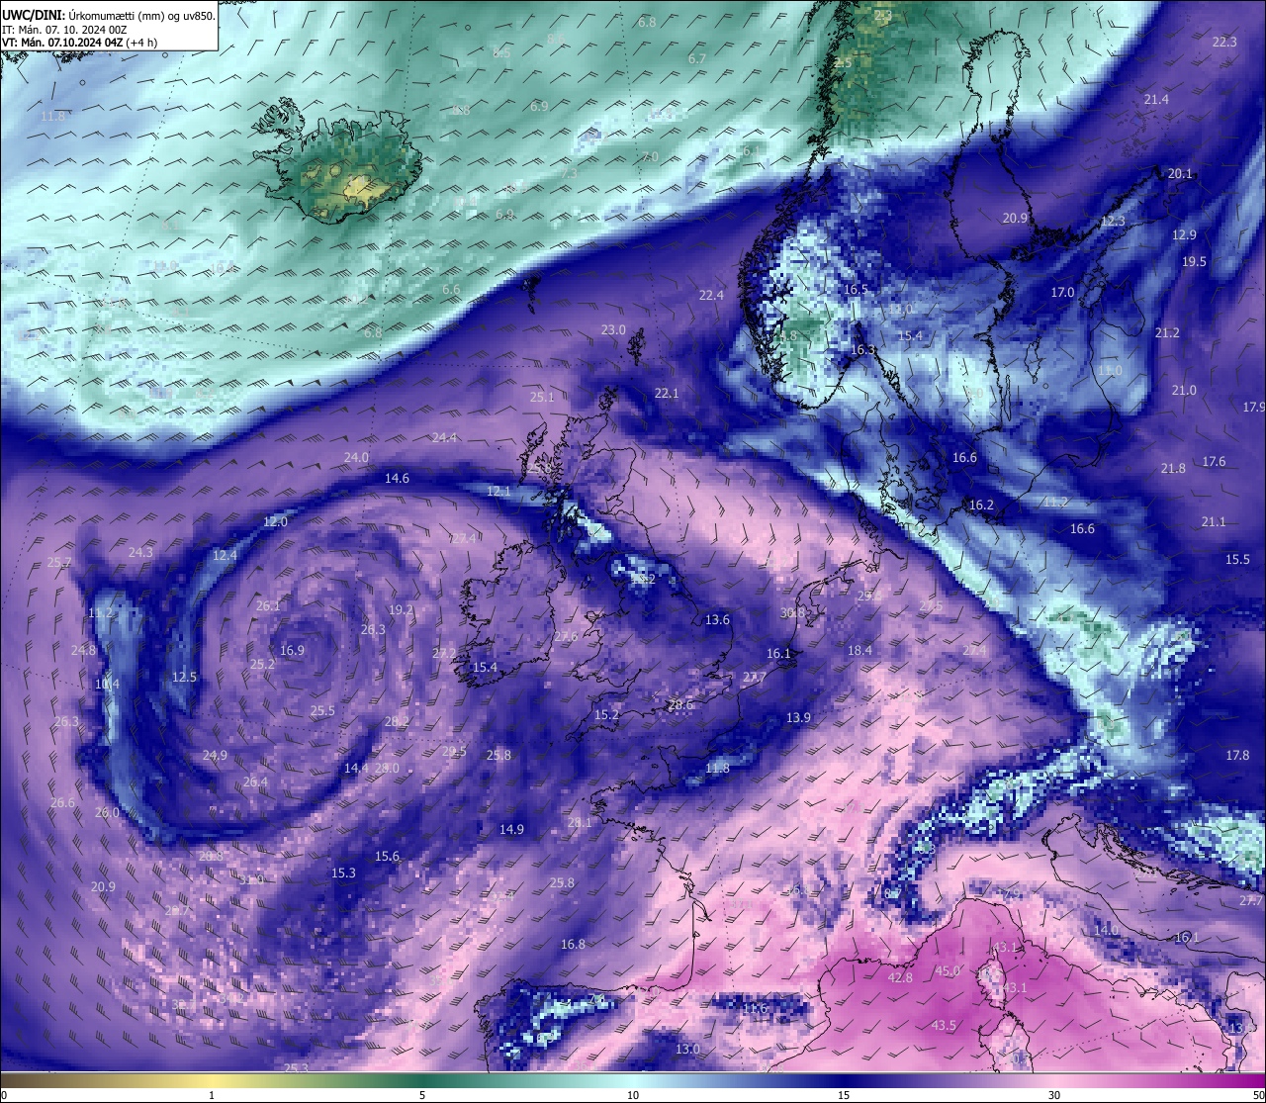
Task: Click the value 21.4 on map
Action: pyautogui.click(x=1156, y=99)
